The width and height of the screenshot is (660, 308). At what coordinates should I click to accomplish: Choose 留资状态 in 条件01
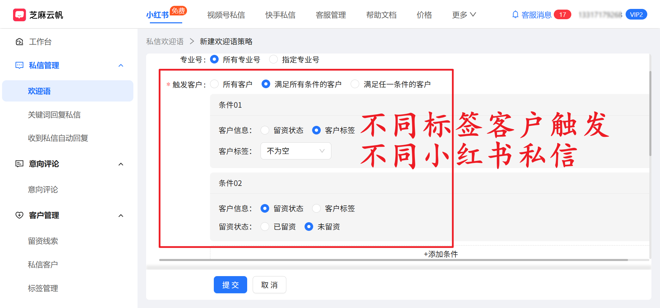coord(265,130)
